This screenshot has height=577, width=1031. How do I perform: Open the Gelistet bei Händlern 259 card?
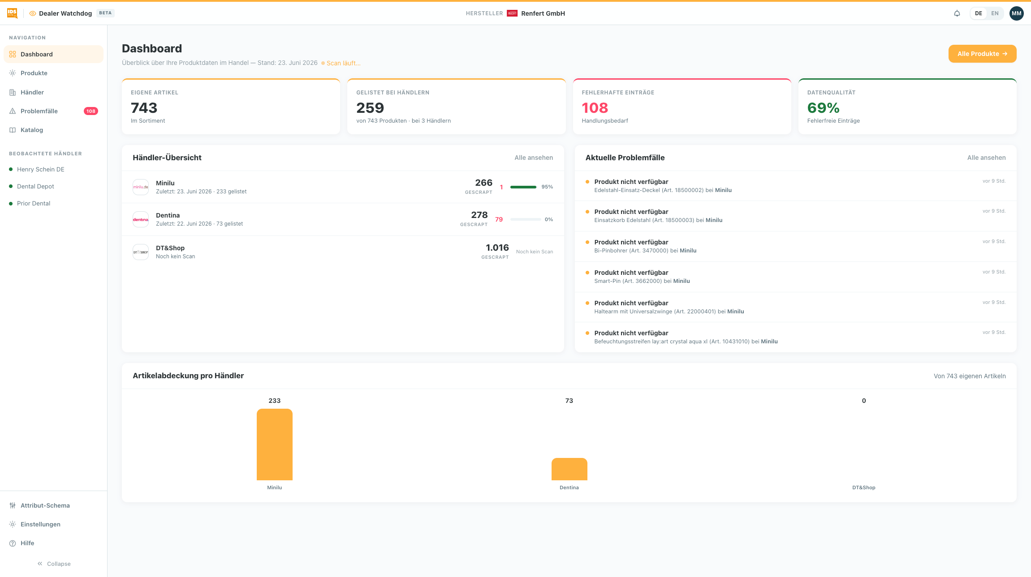point(456,107)
